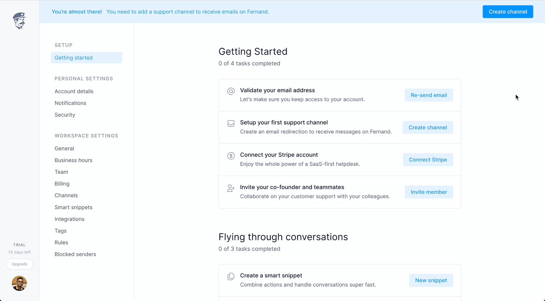Click the Upgrade trial button
This screenshot has height=301, width=545.
coord(19,264)
